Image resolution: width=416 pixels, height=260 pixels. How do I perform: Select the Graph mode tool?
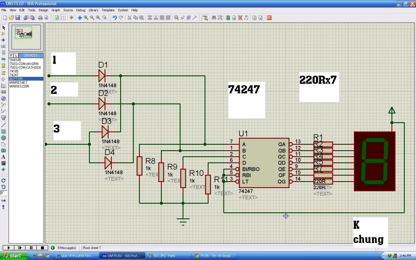coord(3,86)
